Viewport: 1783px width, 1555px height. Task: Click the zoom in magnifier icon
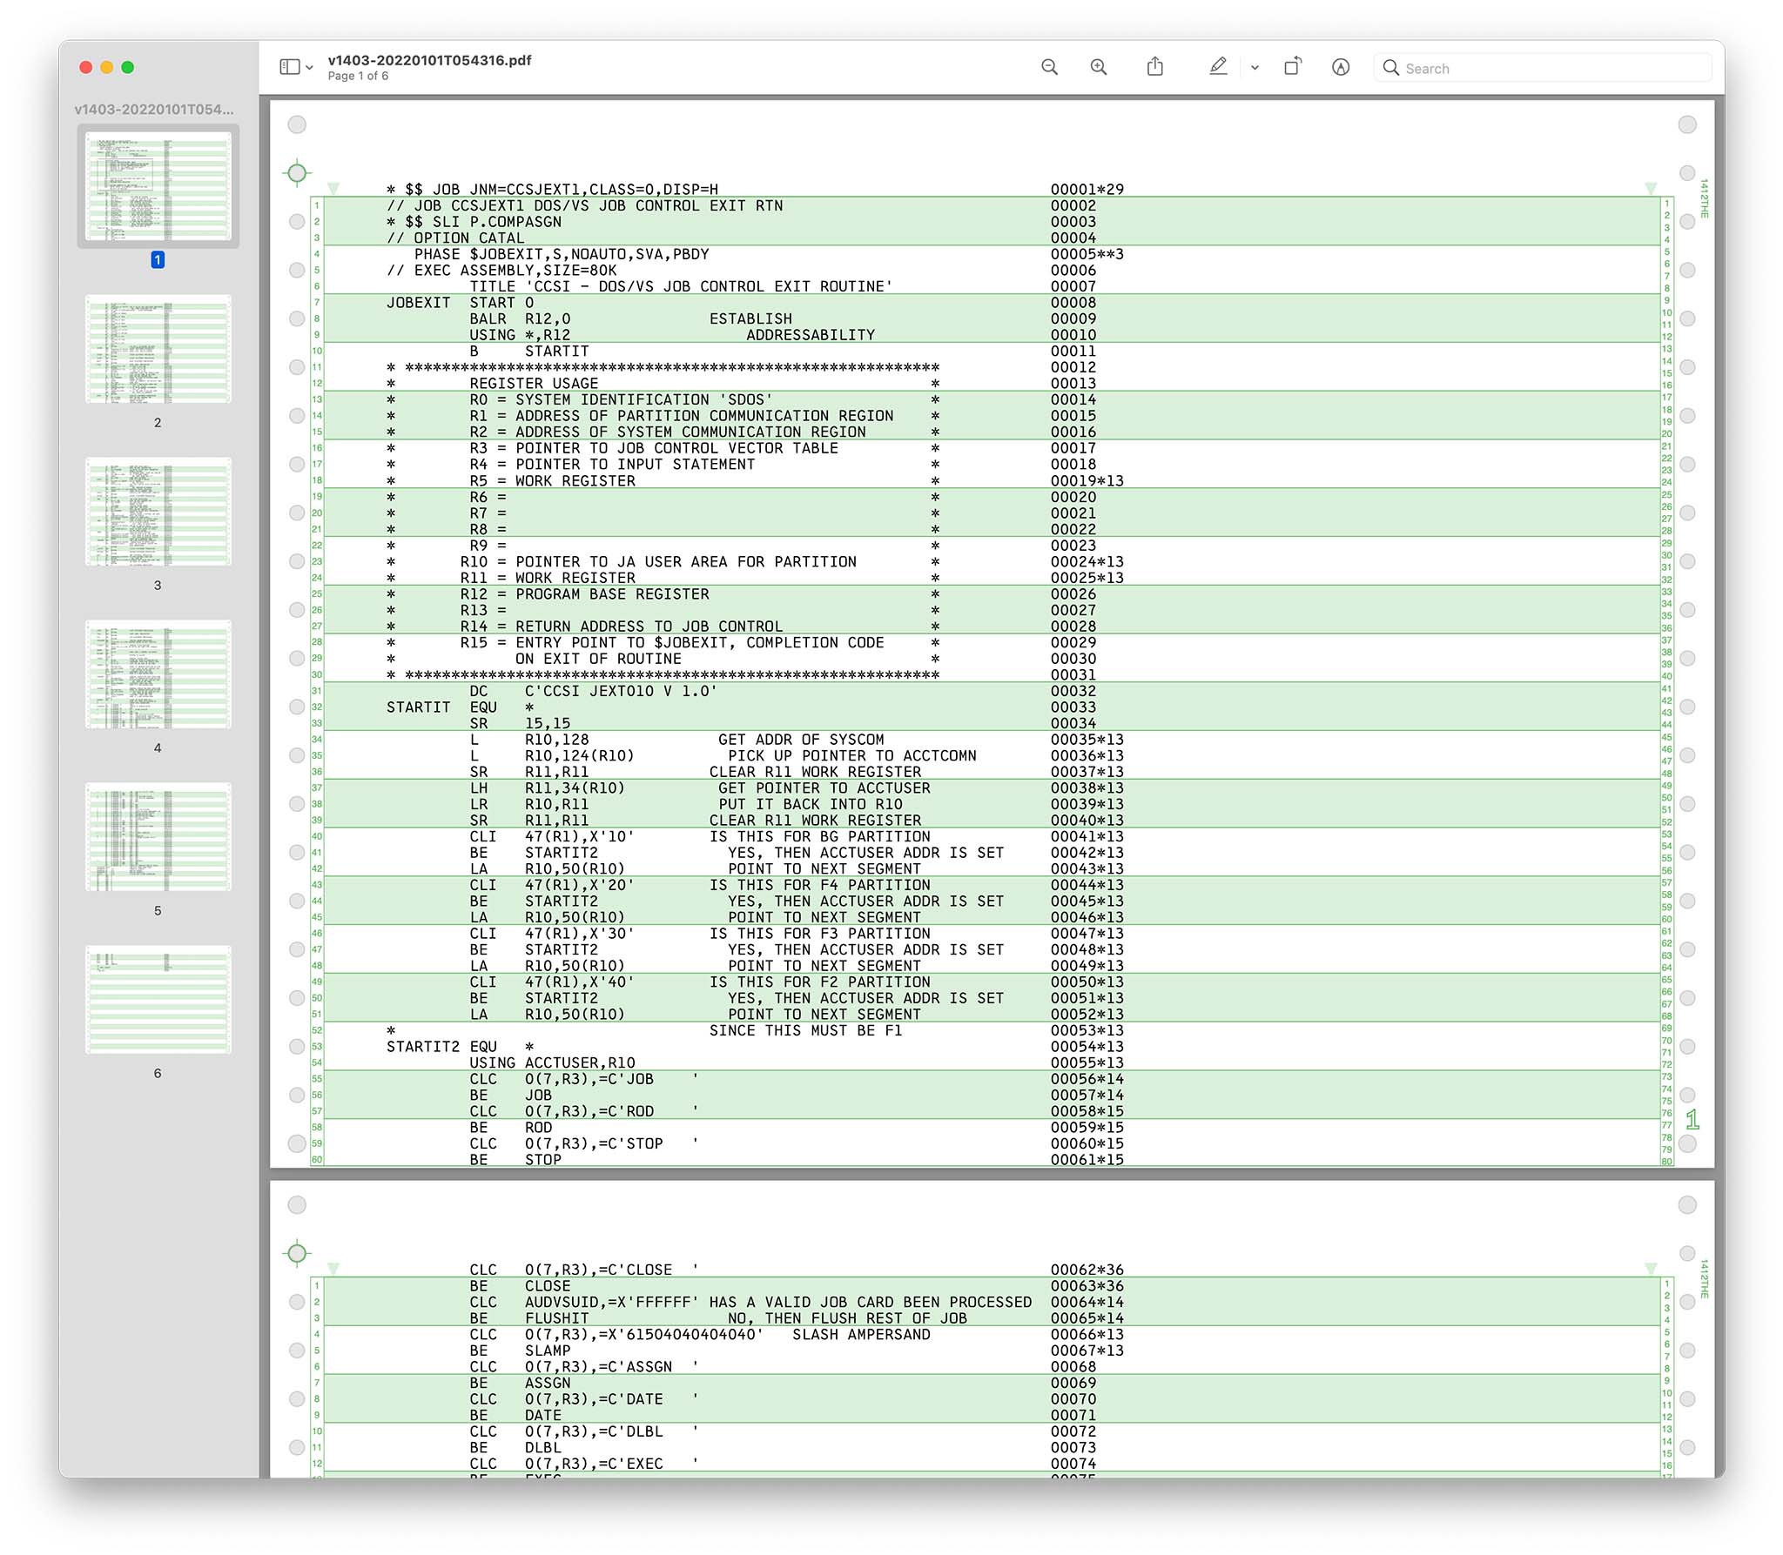[x=1099, y=67]
